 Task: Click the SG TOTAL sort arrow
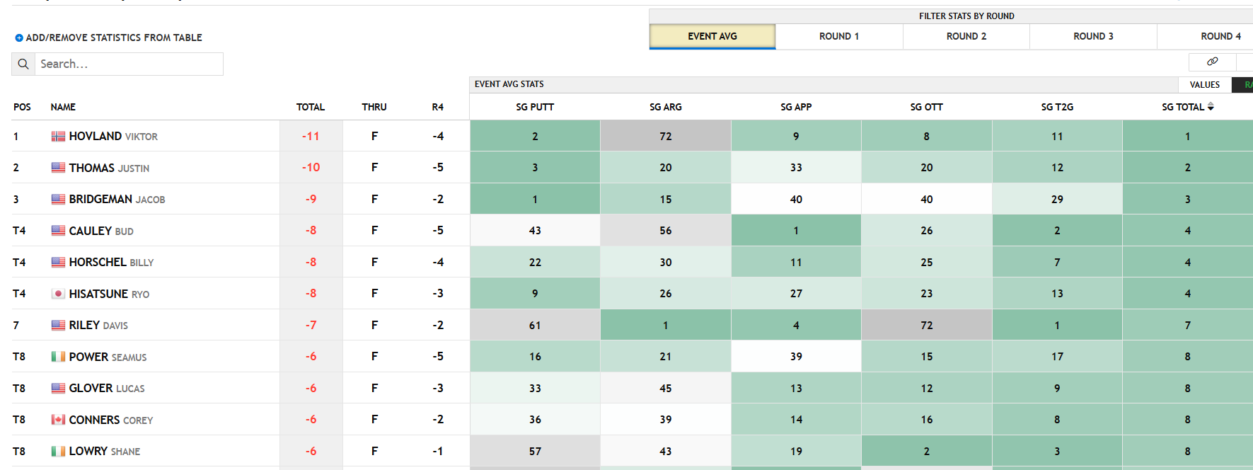pyautogui.click(x=1211, y=107)
